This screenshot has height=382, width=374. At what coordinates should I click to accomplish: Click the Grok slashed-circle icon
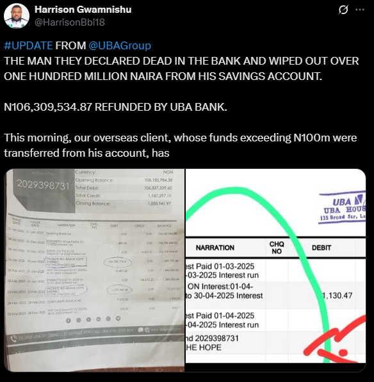pos(343,10)
